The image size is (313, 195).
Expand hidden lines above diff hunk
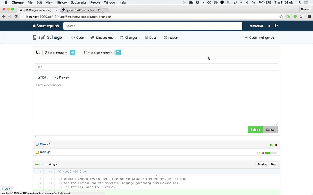coord(156,176)
